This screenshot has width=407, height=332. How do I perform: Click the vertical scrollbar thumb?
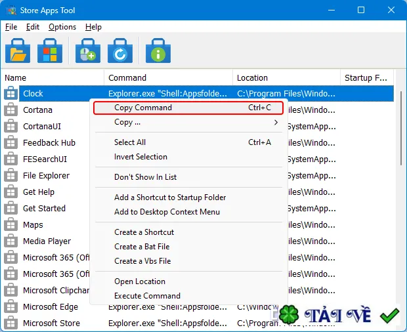coord(401,128)
